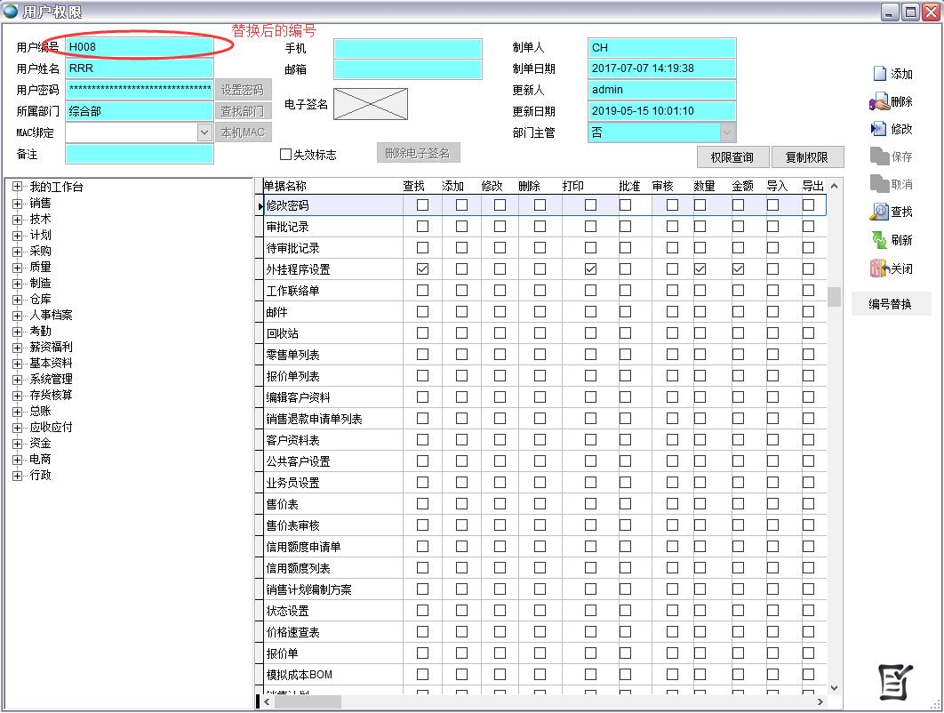The image size is (944, 713).
Task: Click the 用户姓名 input field
Action: pos(140,68)
